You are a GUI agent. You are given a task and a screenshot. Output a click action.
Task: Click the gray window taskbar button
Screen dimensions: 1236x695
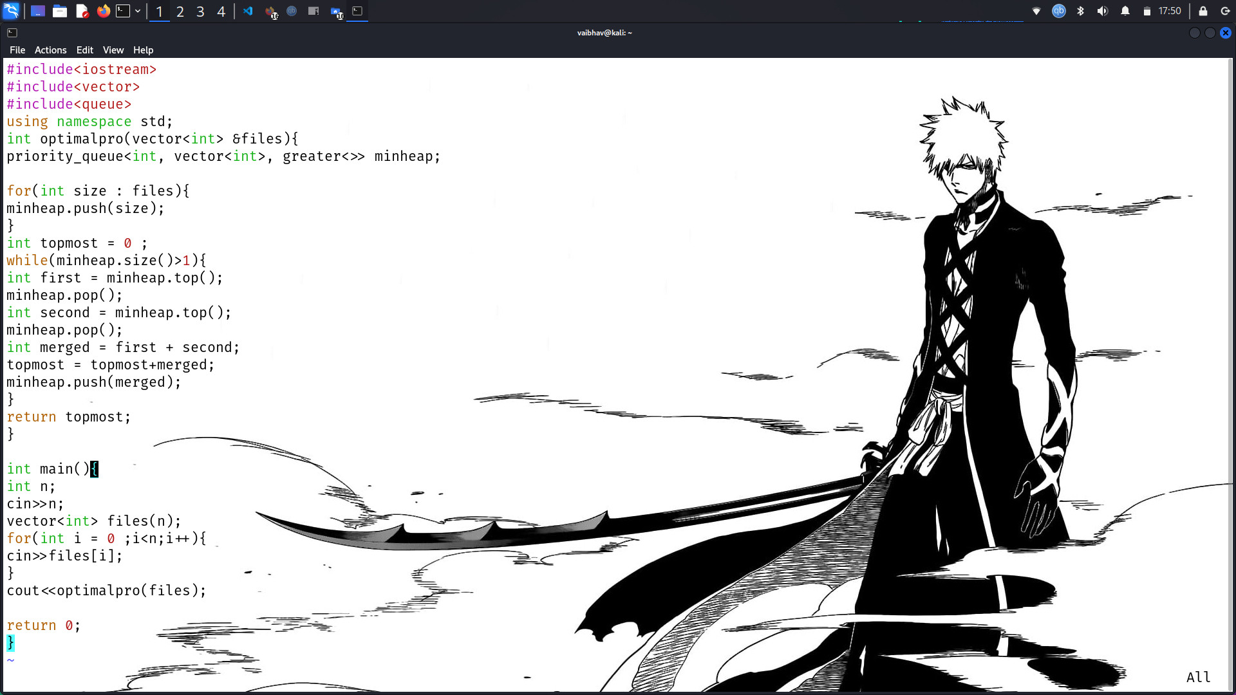pyautogui.click(x=314, y=11)
